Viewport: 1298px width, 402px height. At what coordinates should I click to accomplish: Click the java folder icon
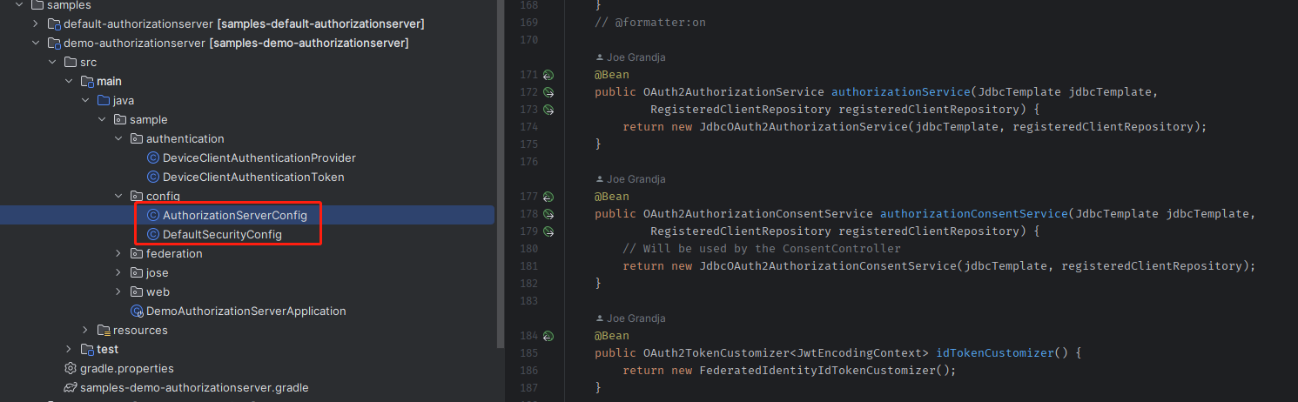coord(103,100)
